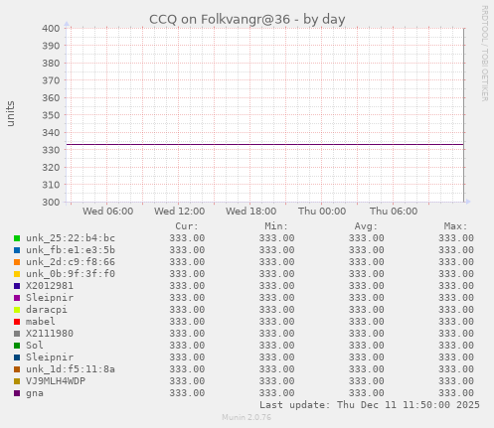
Task: Select the unk_25:22:b4:bc legend label
Action: 71,238
